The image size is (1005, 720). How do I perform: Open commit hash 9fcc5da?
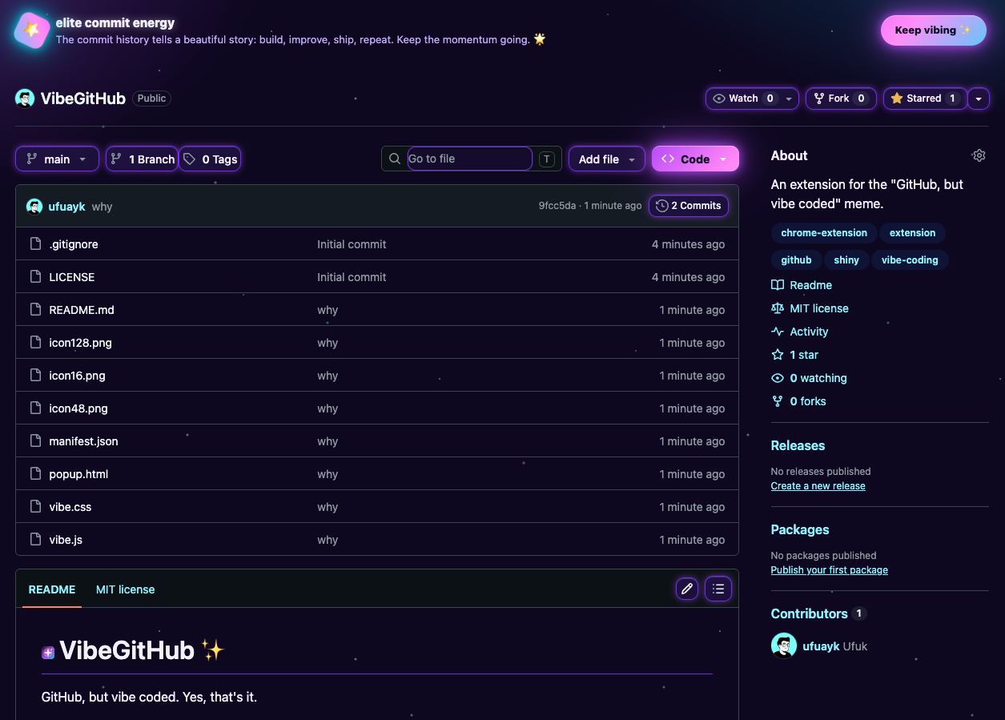click(x=557, y=206)
